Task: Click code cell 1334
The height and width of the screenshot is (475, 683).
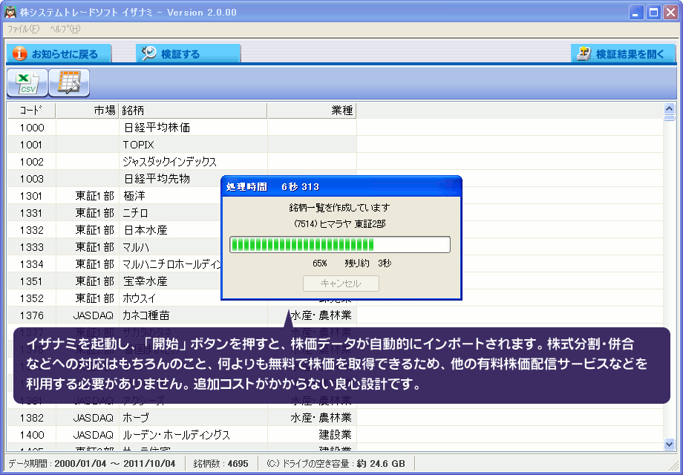Action: tap(31, 264)
